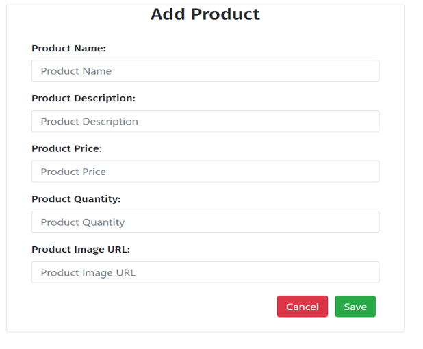423x349 pixels.
Task: Click the bold 'Product Image URL:' label
Action: (x=81, y=250)
